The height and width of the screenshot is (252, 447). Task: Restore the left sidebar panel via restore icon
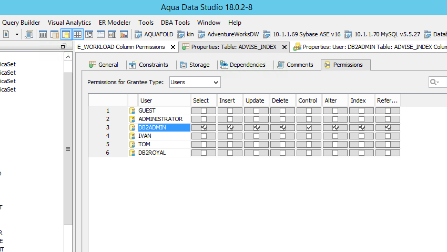click(64, 46)
